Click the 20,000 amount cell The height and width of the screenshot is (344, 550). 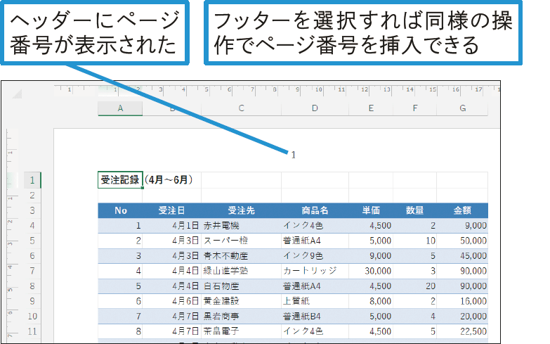click(x=462, y=317)
